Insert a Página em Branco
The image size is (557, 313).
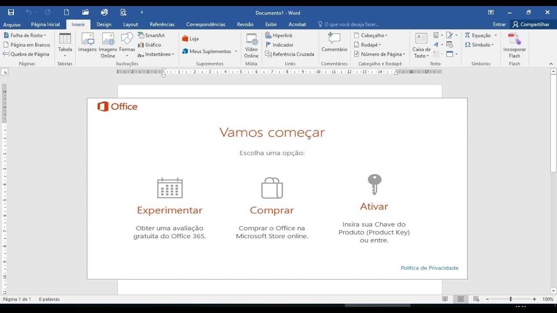point(27,45)
